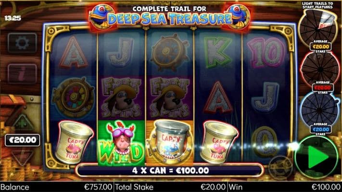
Task: Click the €20.00 stake amount display
Action: coord(23,140)
